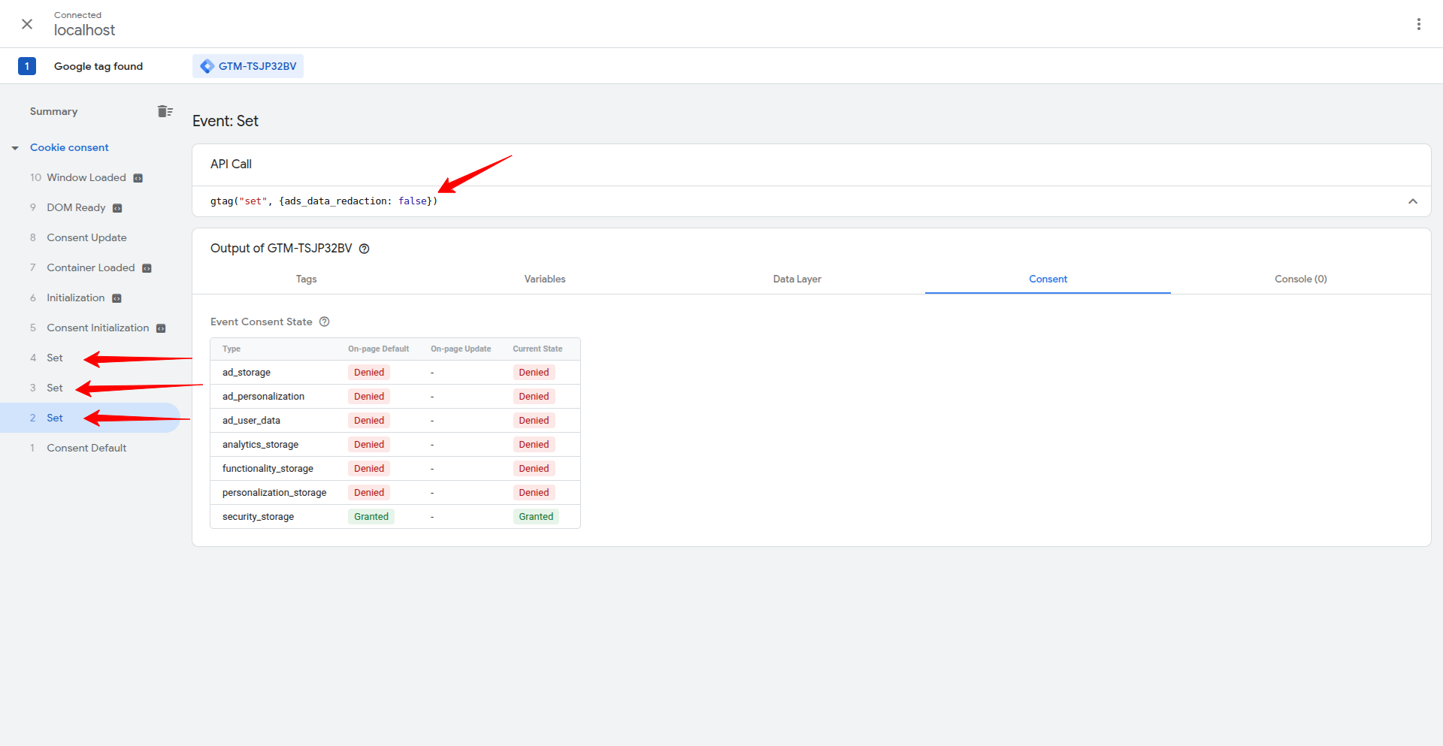Click the code icon next to Window Loaded
This screenshot has width=1443, height=746.
click(138, 177)
